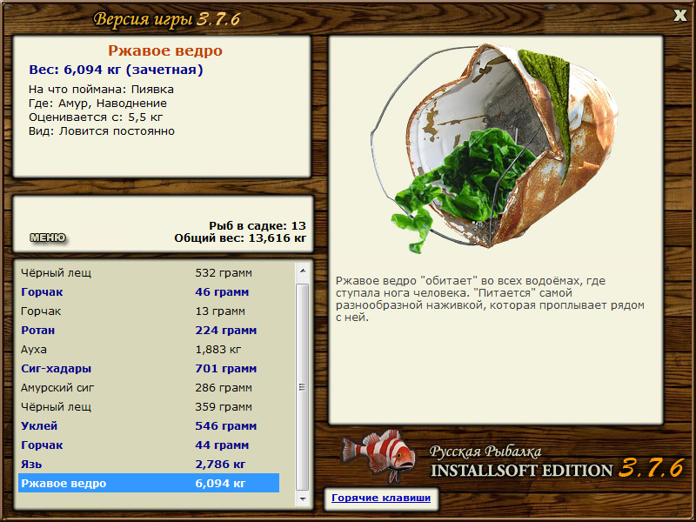696x522 pixels.
Task: Select Чёрный лещ weighing 359 грамм
Action: (149, 406)
